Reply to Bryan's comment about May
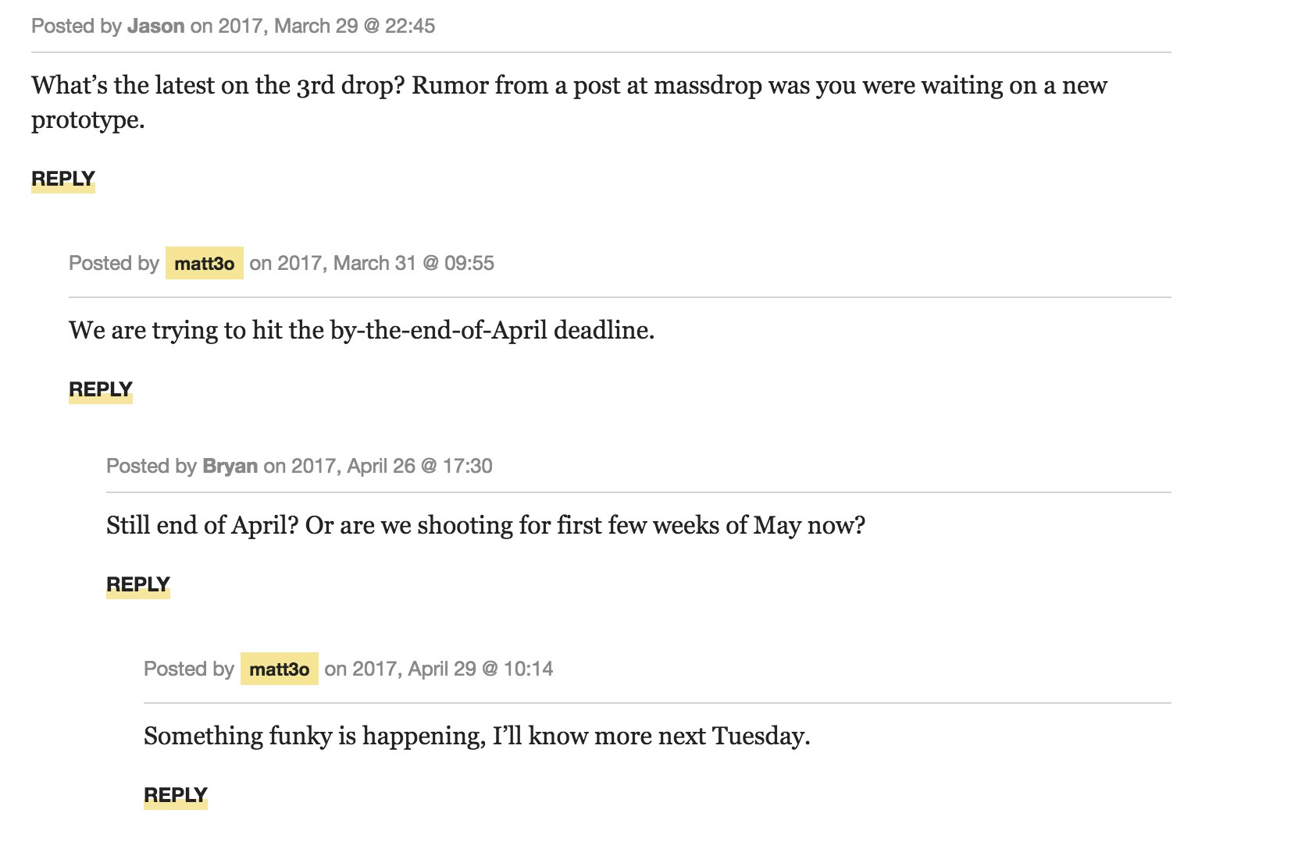Screen dimensions: 1298x852 pos(137,584)
